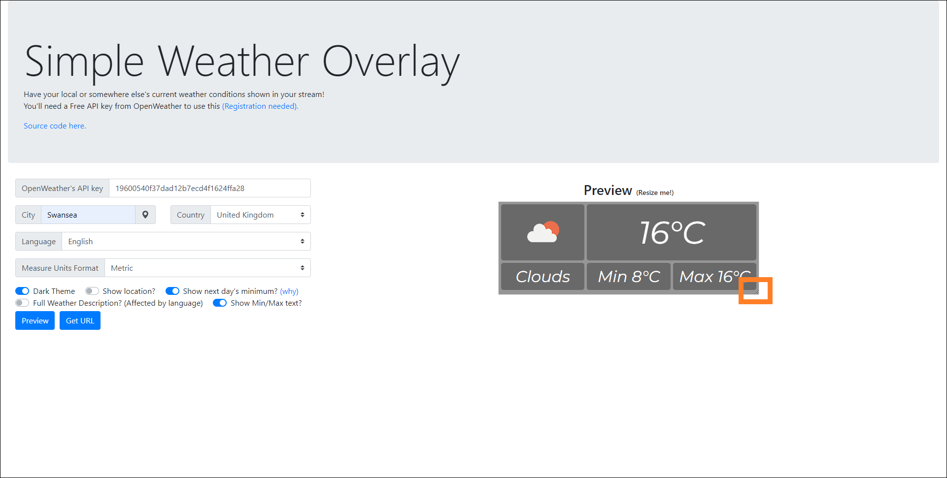The image size is (947, 478).
Task: Enable the Show location switch
Action: (x=92, y=291)
